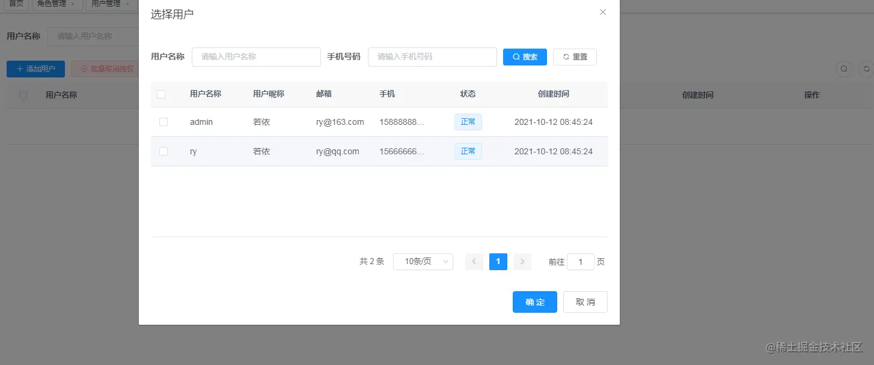Click the ry@163.com email cell
This screenshot has width=874, height=365.
click(x=340, y=122)
